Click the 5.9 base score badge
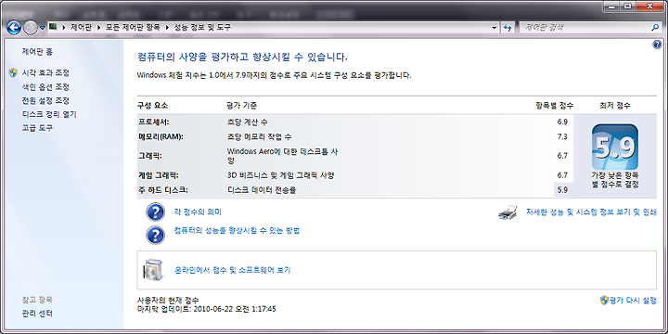Screen dimensions: 668x334 coord(615,147)
